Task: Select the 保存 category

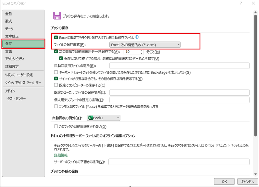Action: (23, 44)
